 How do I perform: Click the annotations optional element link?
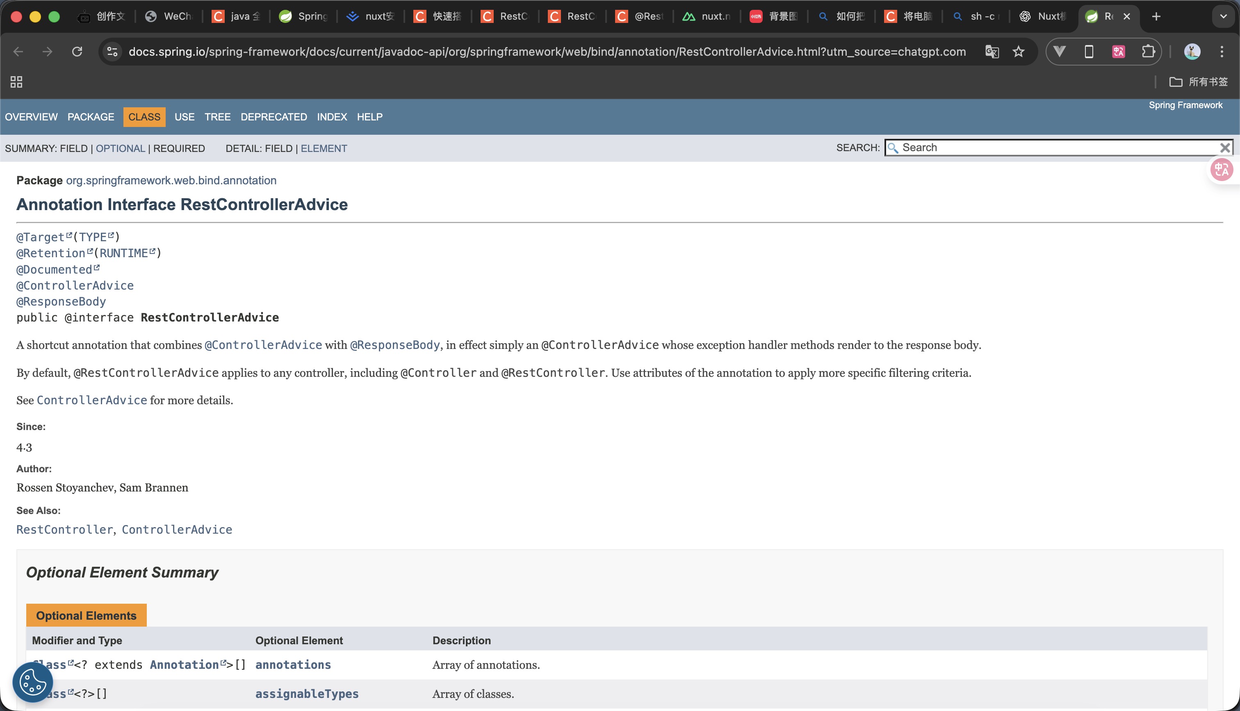coord(293,665)
